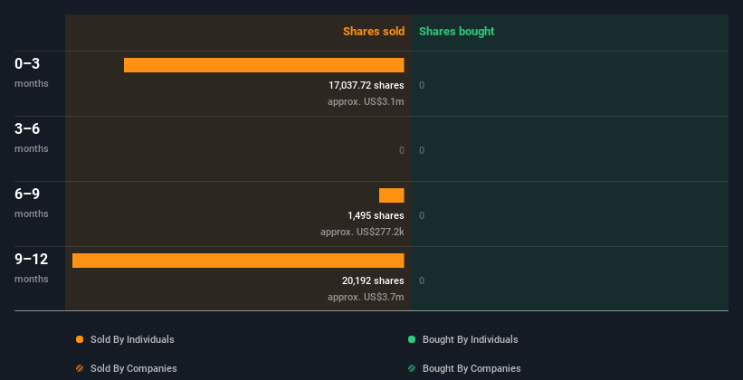Click the 0–3 months orange sold bar

coord(264,65)
